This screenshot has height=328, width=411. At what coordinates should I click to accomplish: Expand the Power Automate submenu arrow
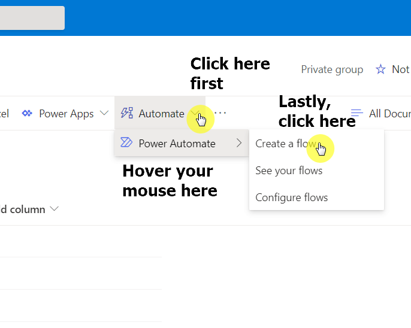pyautogui.click(x=239, y=143)
